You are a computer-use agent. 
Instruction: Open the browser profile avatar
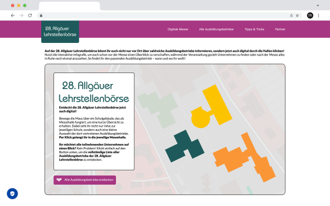pos(310,15)
